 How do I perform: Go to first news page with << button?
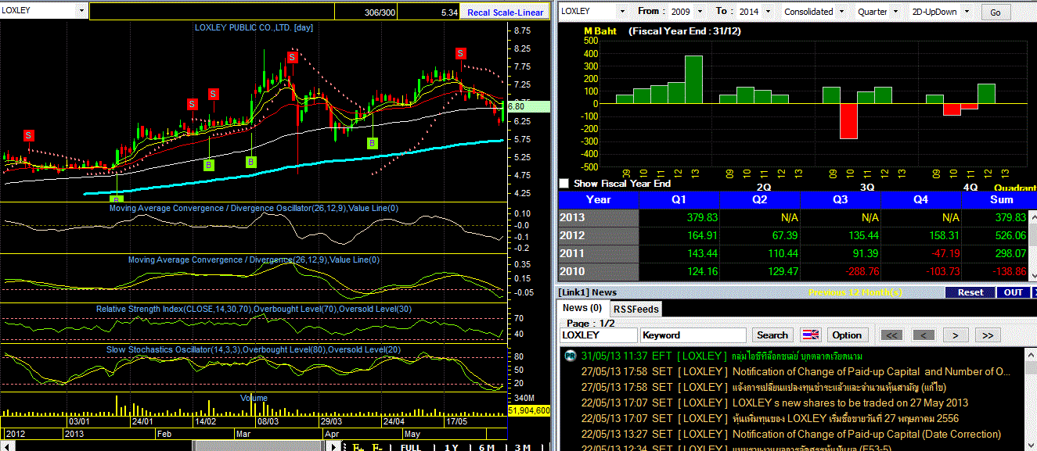click(x=893, y=335)
